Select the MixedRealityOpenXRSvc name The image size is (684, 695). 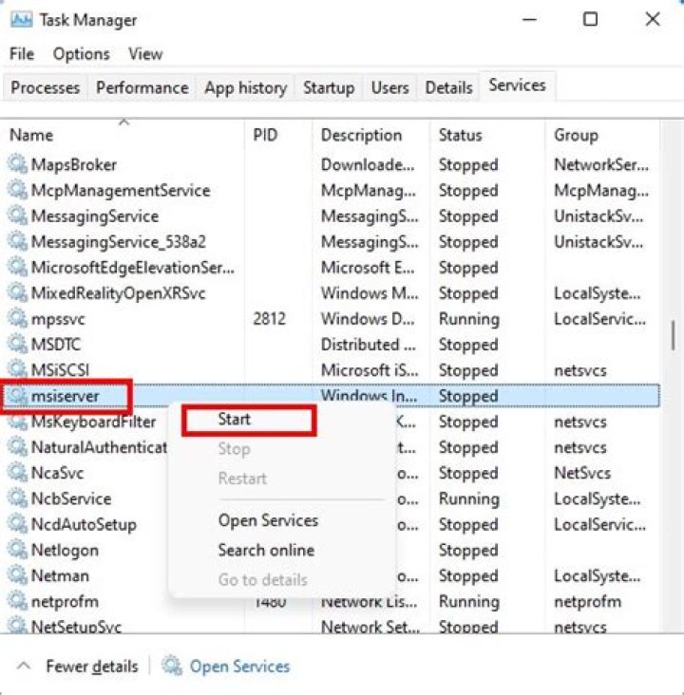pos(119,293)
